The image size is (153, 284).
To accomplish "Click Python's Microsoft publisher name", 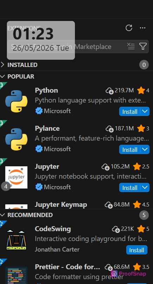I will (x=57, y=111).
